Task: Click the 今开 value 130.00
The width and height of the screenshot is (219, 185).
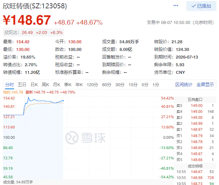Action: tap(75, 42)
